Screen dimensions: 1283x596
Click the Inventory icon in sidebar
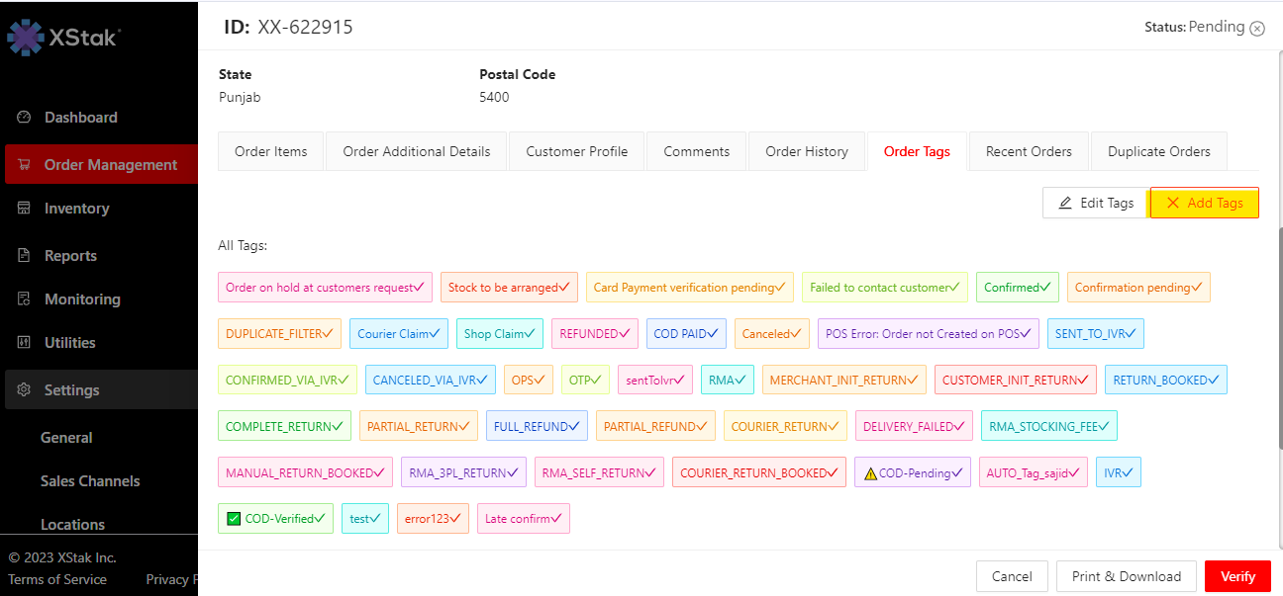[x=25, y=209]
